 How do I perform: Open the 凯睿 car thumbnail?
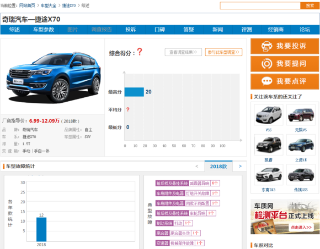coord(269,145)
